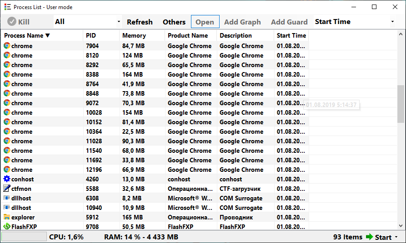Select the Проводник description cell
Screen dimensions: 406x243
[236, 217]
